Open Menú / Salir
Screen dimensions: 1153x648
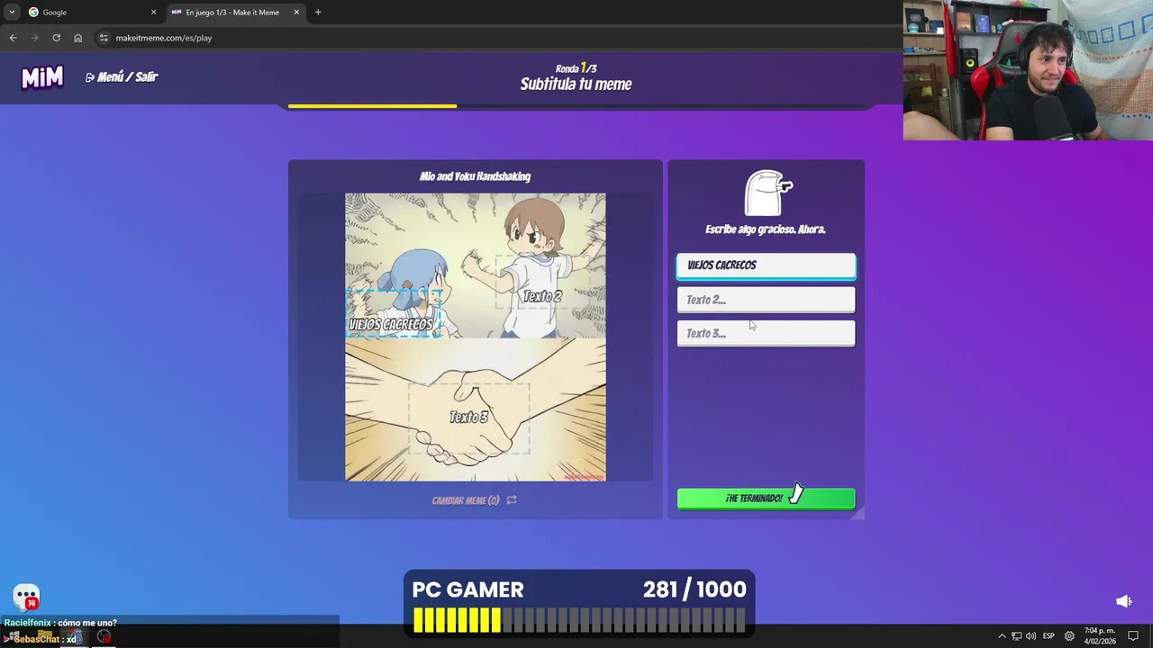coord(122,77)
